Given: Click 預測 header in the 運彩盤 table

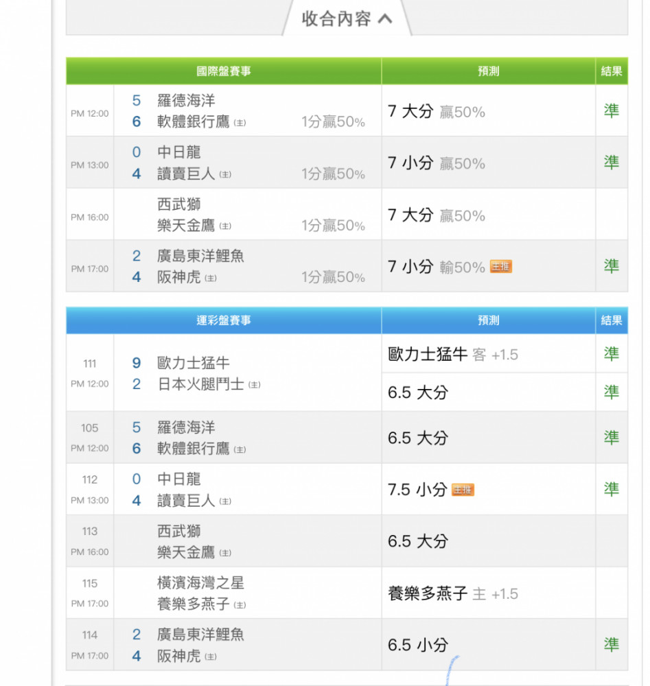Looking at the screenshot, I should (489, 320).
